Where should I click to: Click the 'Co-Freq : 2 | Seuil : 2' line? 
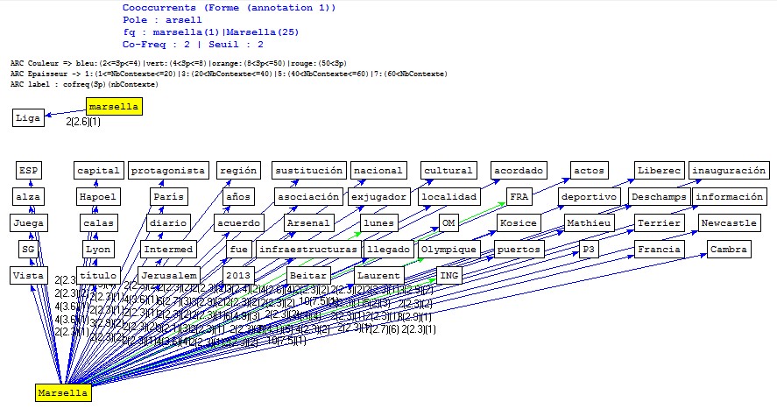(194, 44)
